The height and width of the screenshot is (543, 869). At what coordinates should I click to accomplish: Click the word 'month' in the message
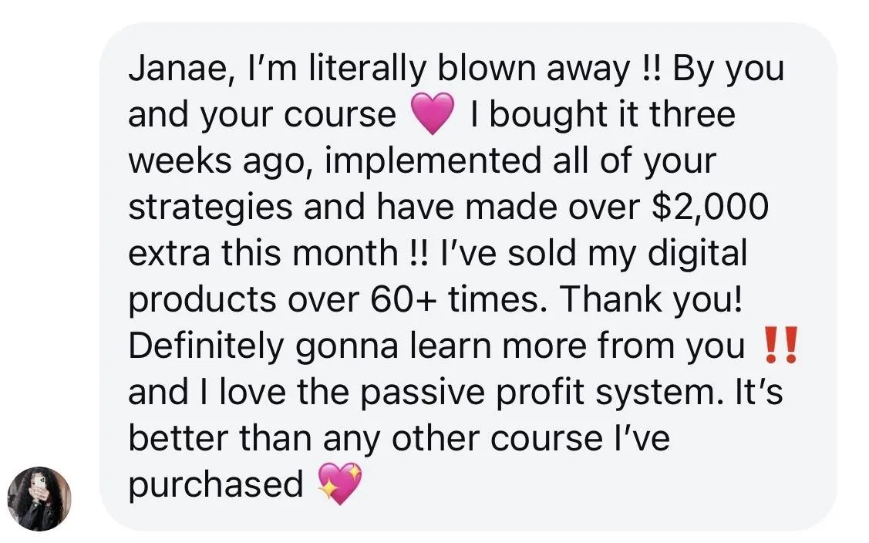pyautogui.click(x=345, y=254)
